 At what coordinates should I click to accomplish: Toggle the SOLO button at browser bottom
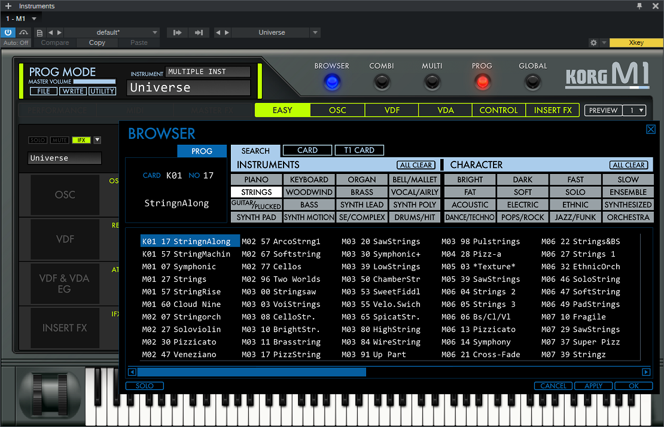click(144, 386)
